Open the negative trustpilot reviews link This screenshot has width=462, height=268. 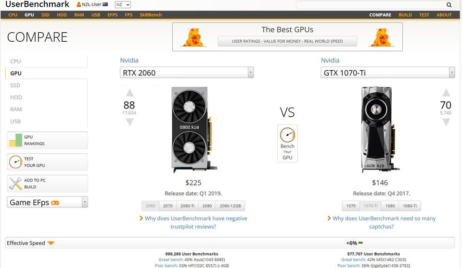(193, 222)
